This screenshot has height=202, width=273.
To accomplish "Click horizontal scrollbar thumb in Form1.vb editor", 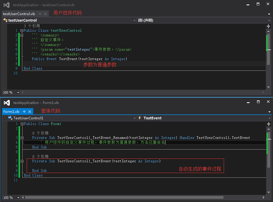I will [124, 198].
